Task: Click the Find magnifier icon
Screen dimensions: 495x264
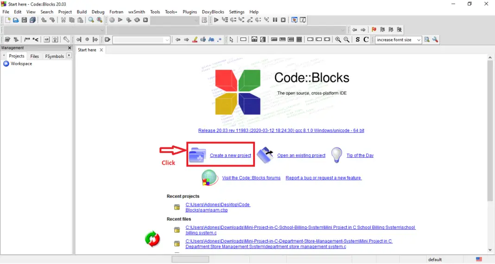Action: tap(91, 20)
